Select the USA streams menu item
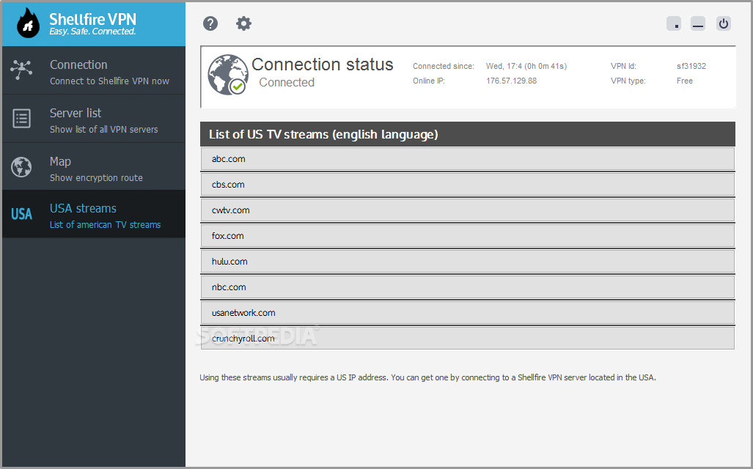The image size is (753, 469). [x=94, y=214]
